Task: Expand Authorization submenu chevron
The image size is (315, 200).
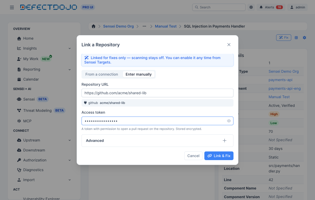Action: pyautogui.click(x=70, y=160)
